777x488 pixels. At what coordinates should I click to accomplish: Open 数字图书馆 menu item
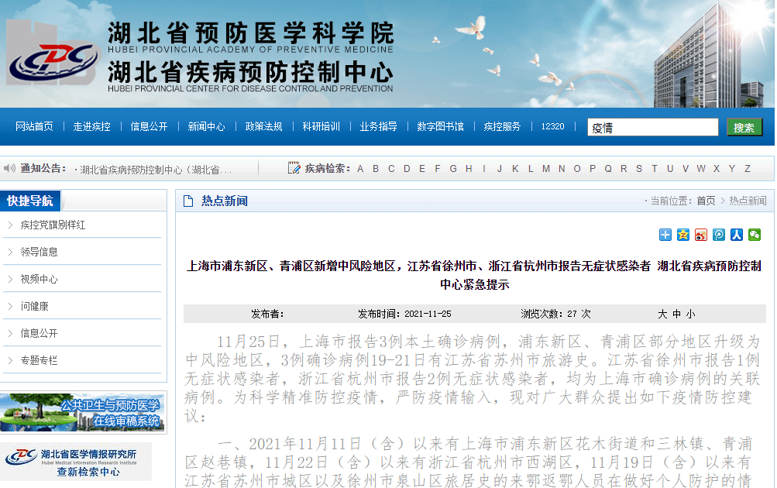(x=441, y=126)
